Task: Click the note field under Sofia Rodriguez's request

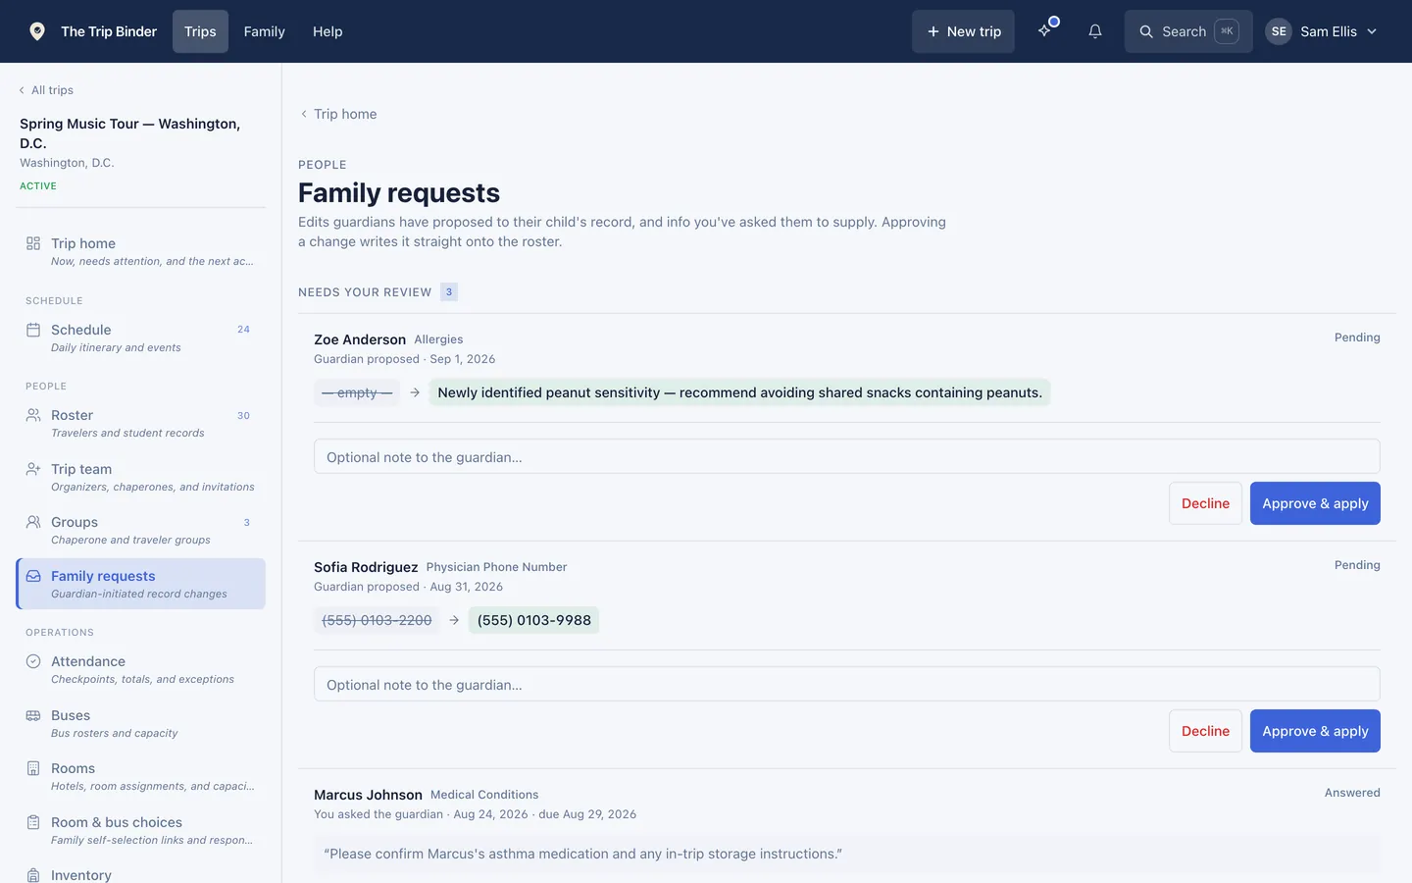Action: (x=847, y=684)
